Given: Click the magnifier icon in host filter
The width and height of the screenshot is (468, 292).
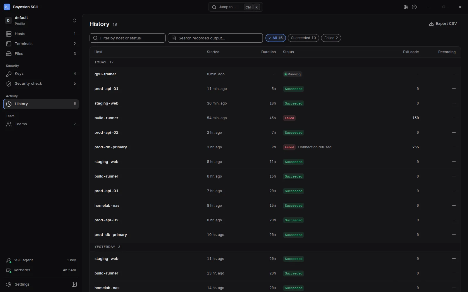Looking at the screenshot, I should (95, 38).
